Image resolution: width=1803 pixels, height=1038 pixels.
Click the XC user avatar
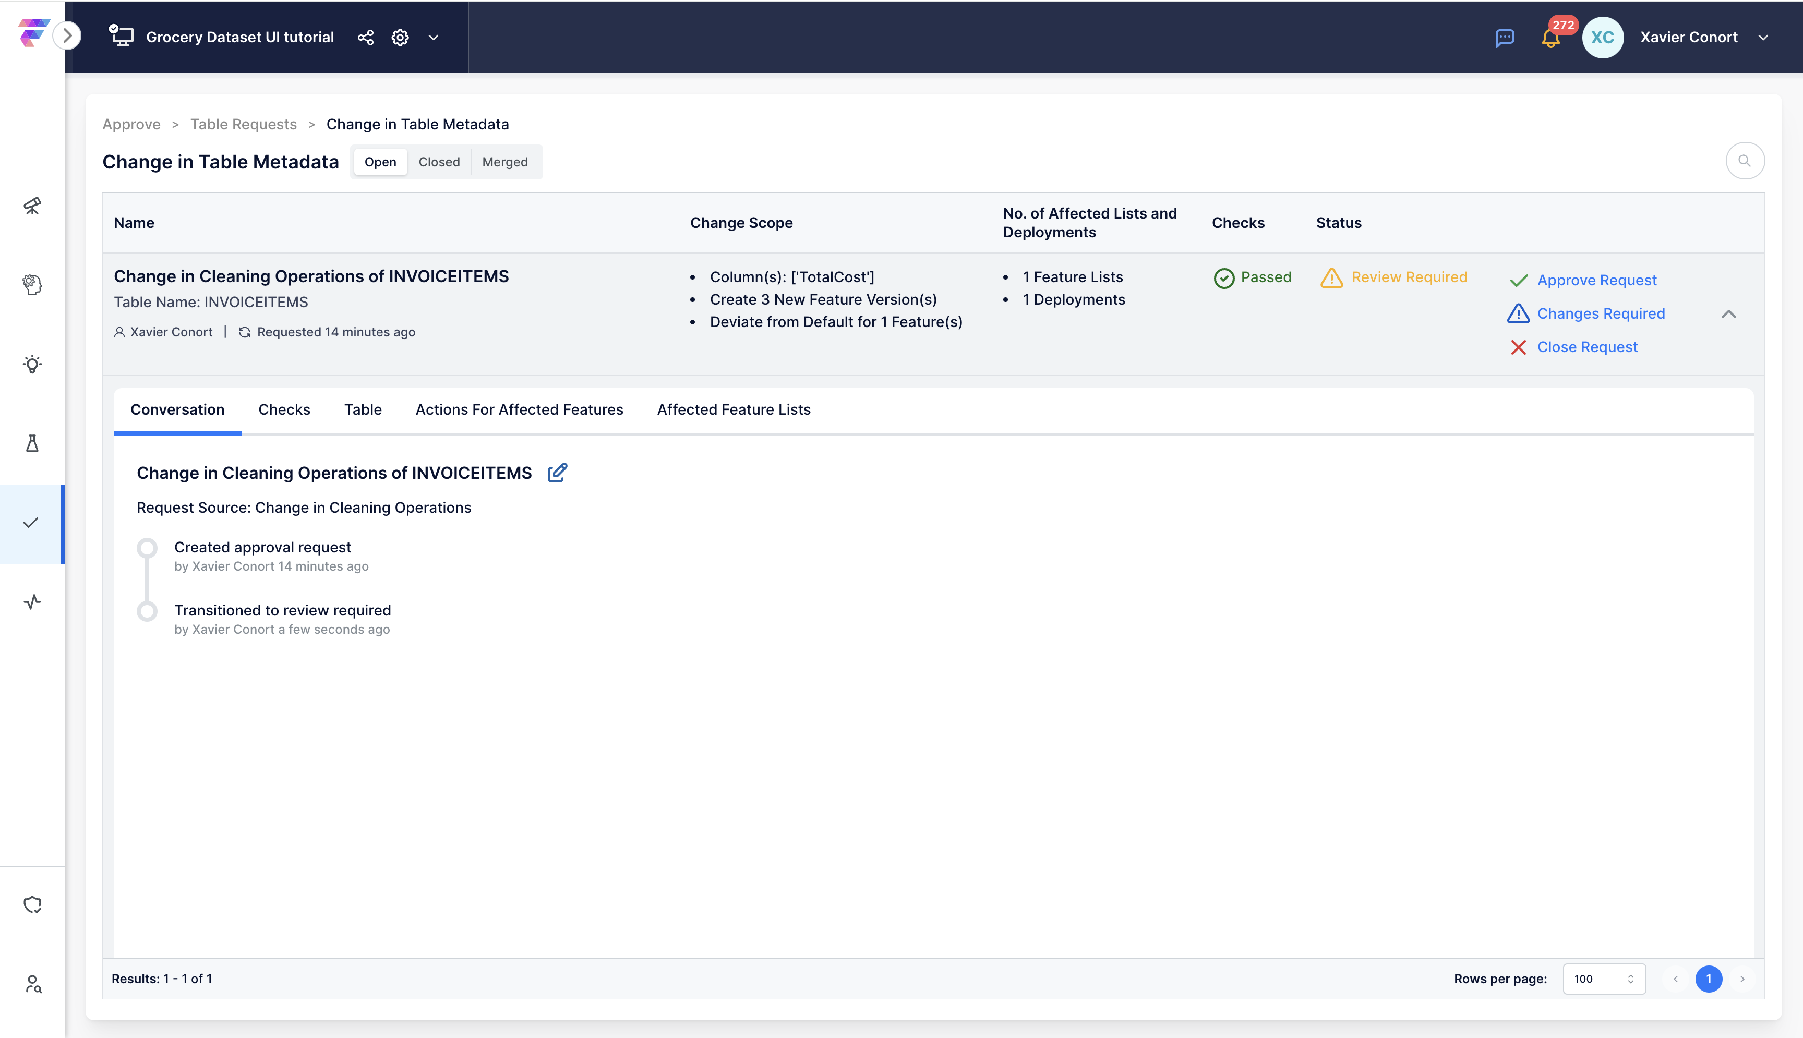coord(1602,37)
